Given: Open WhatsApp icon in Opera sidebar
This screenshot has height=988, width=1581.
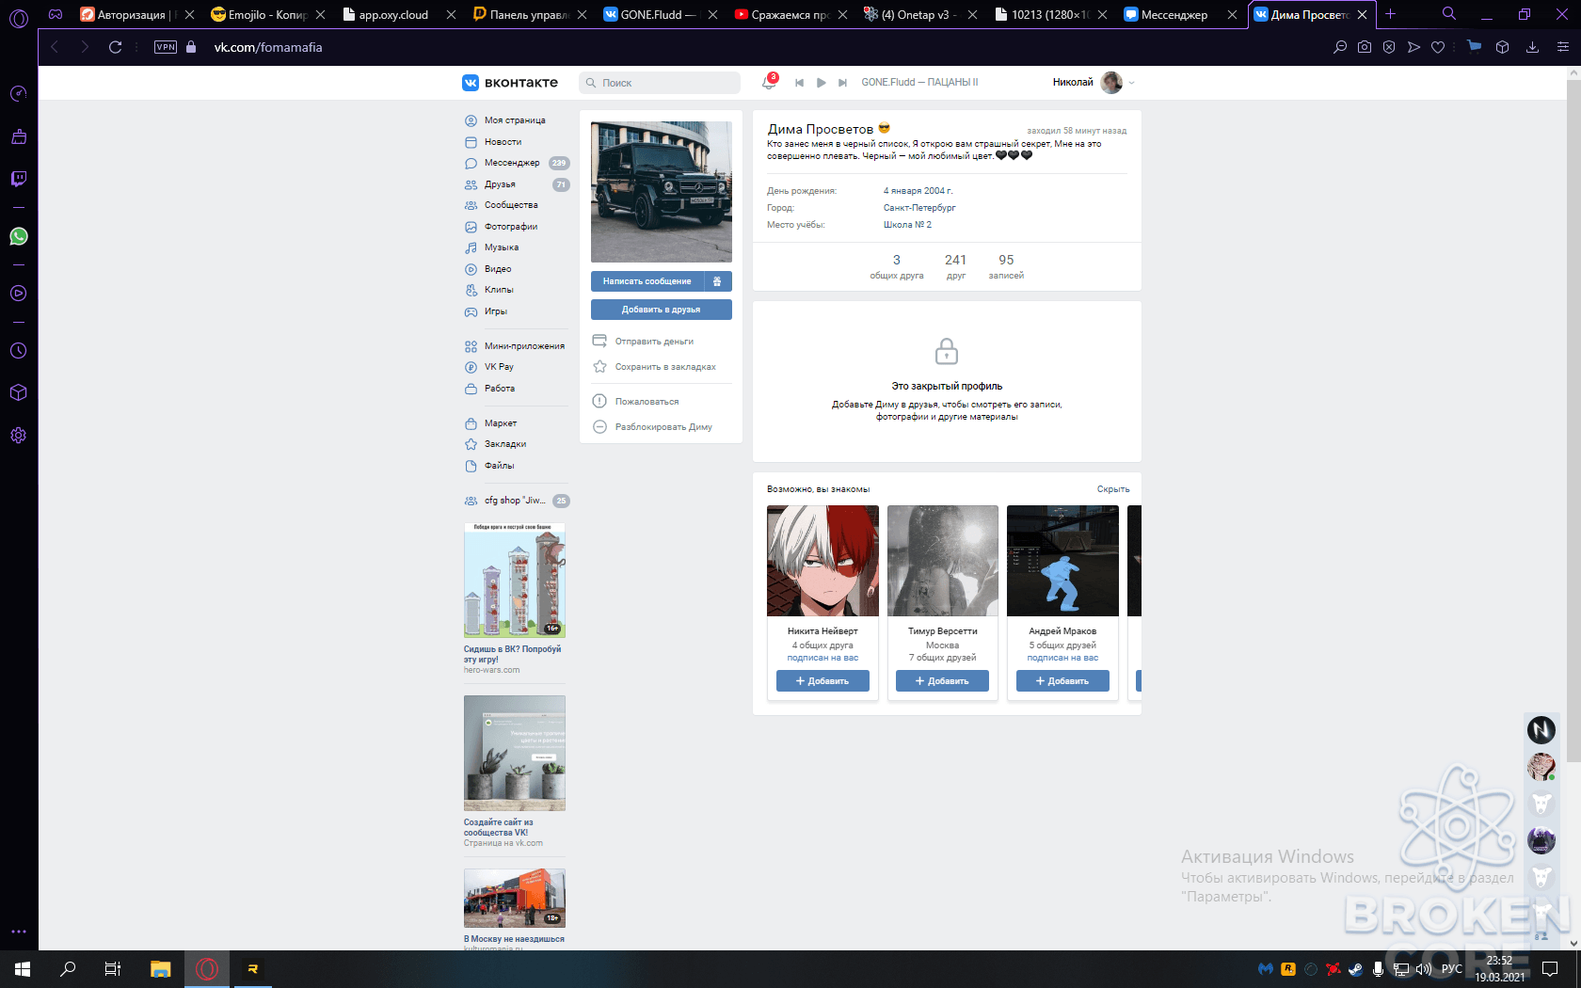Looking at the screenshot, I should 19,236.
